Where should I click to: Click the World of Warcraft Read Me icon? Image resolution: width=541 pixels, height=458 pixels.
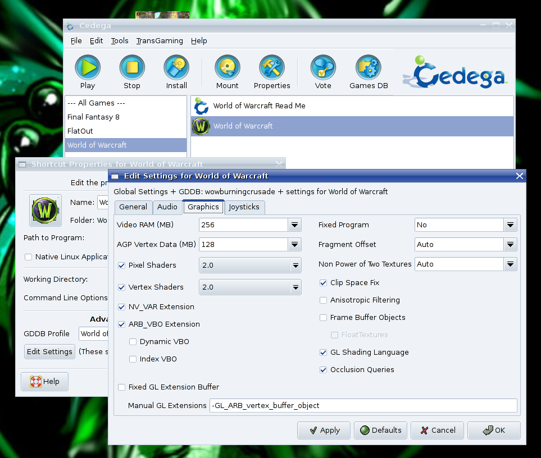[x=201, y=106]
